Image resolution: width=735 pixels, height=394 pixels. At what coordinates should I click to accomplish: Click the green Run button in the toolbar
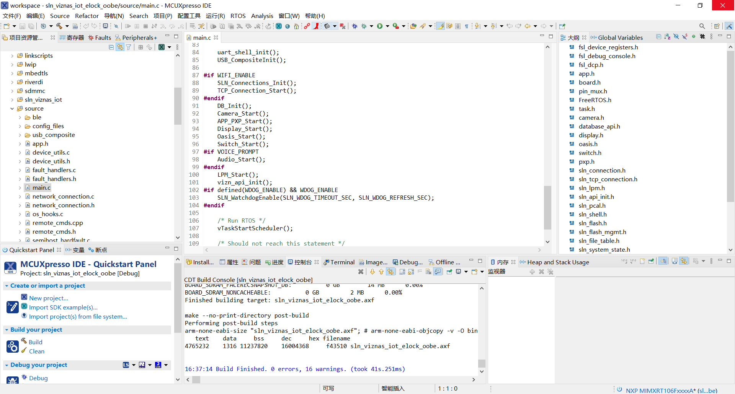tap(380, 26)
